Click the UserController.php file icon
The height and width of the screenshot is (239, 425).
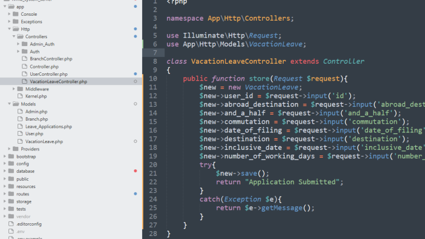click(25, 74)
